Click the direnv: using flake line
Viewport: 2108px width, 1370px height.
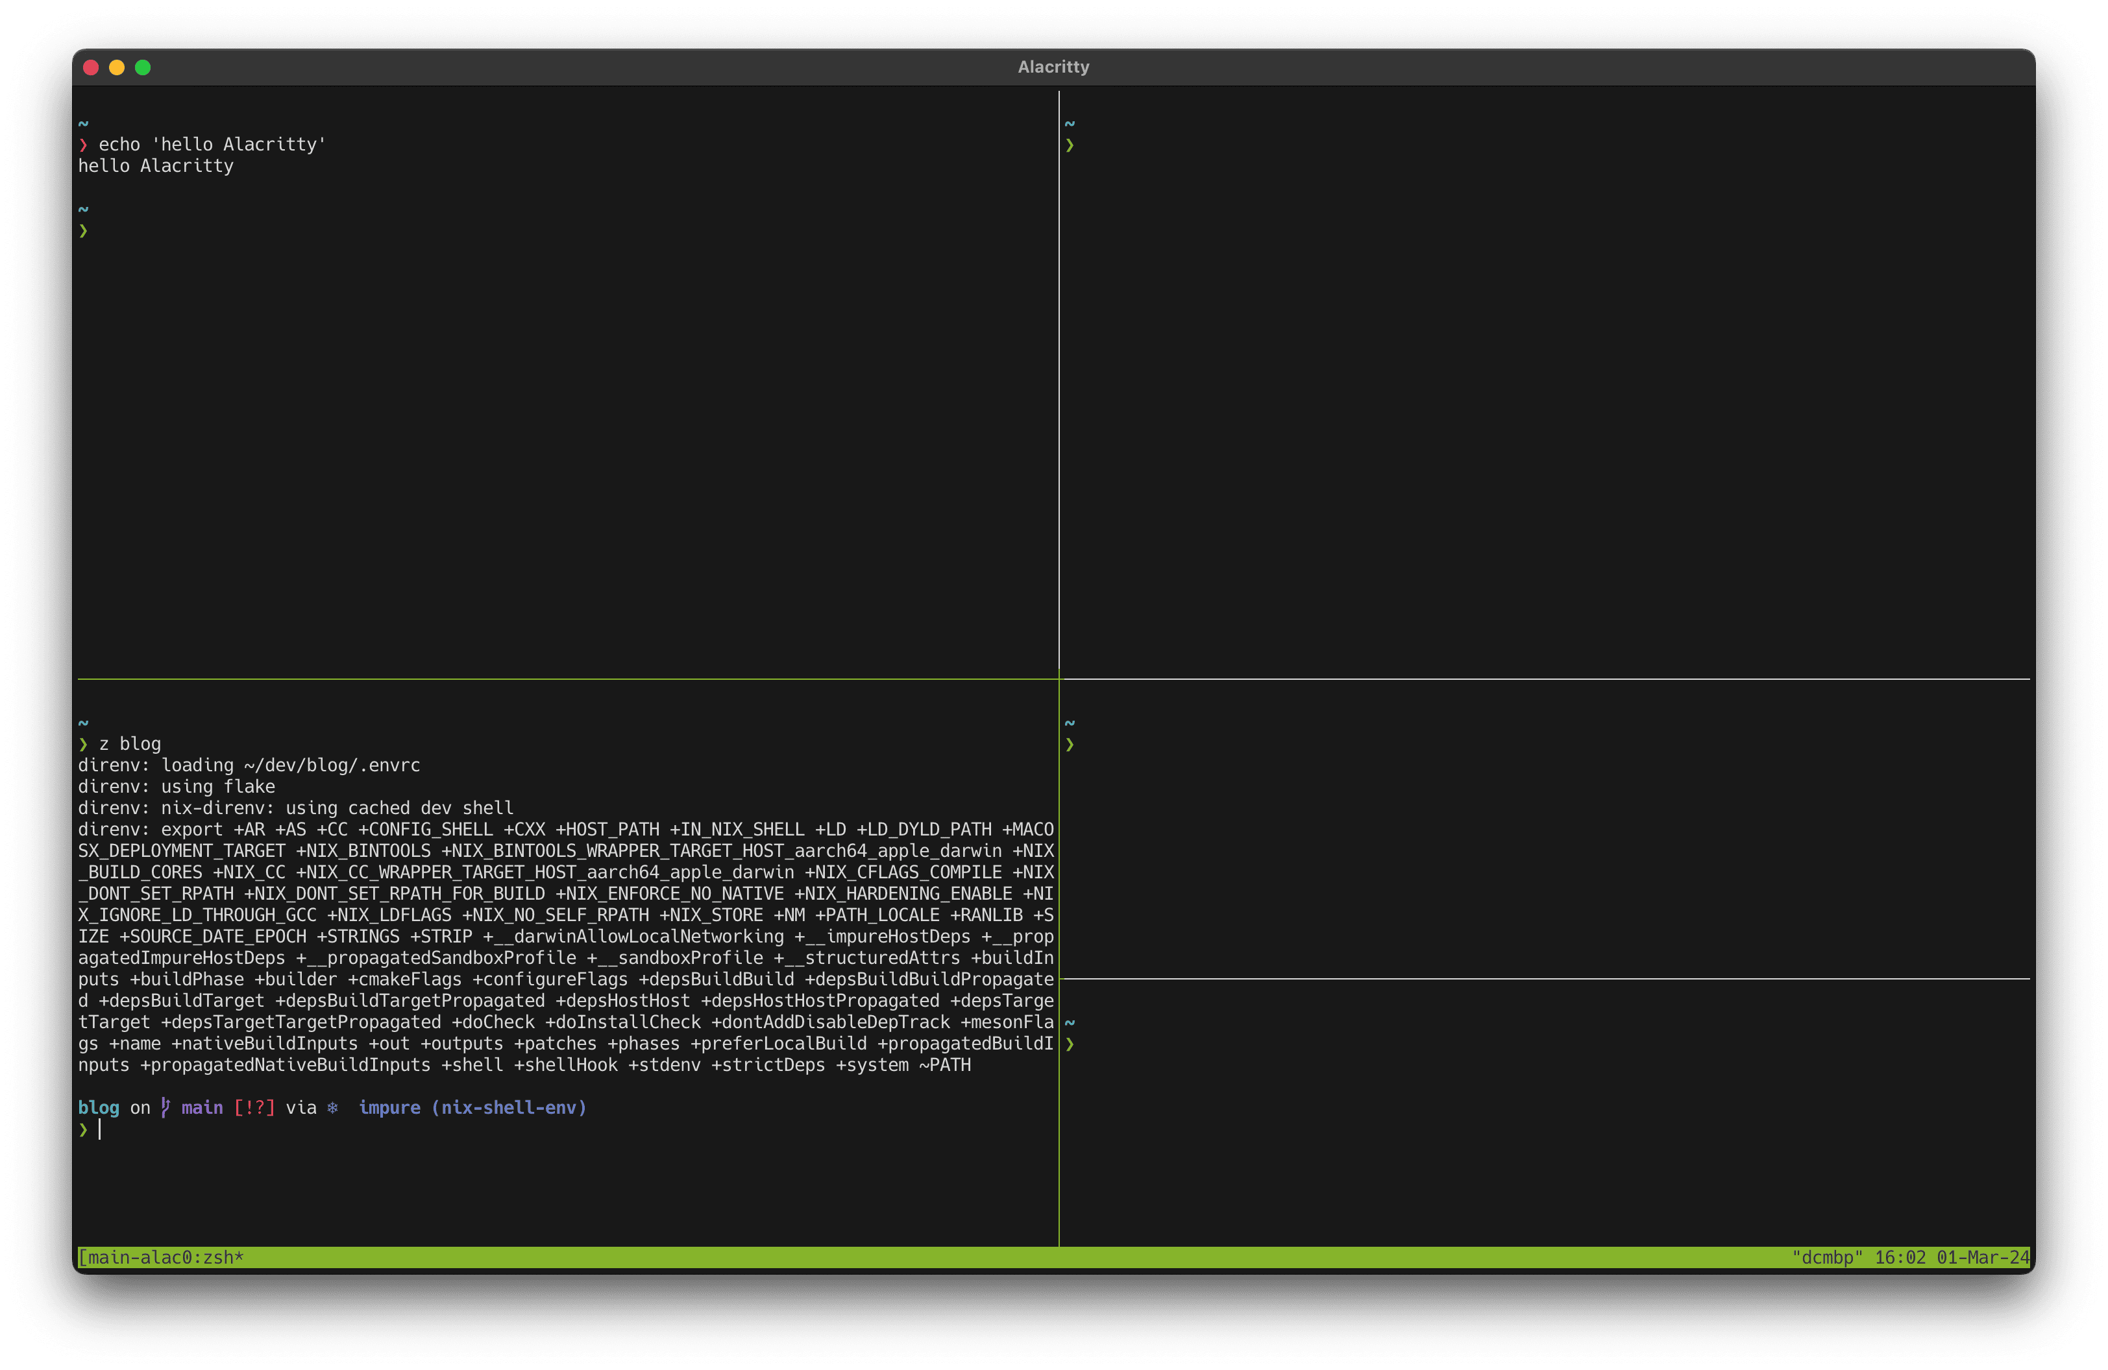pos(177,786)
